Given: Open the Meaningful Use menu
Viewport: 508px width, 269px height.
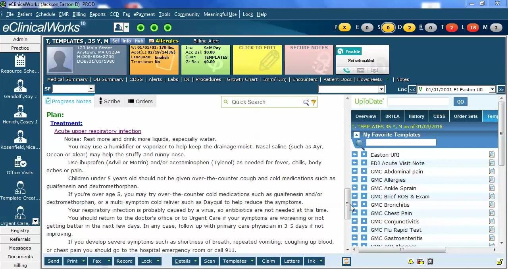Looking at the screenshot, I should pos(220,14).
